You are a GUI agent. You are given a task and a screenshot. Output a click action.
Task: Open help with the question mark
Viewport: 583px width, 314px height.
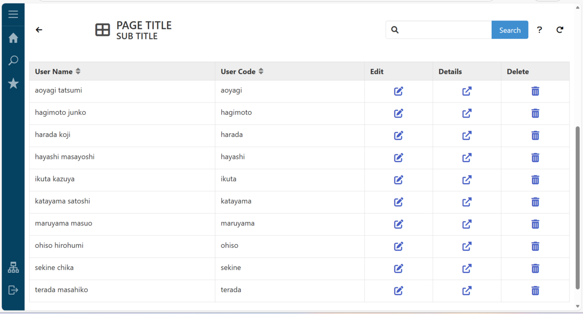coord(539,30)
